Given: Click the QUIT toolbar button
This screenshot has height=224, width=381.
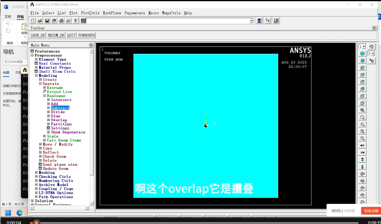Looking at the screenshot, I should point(71,35).
